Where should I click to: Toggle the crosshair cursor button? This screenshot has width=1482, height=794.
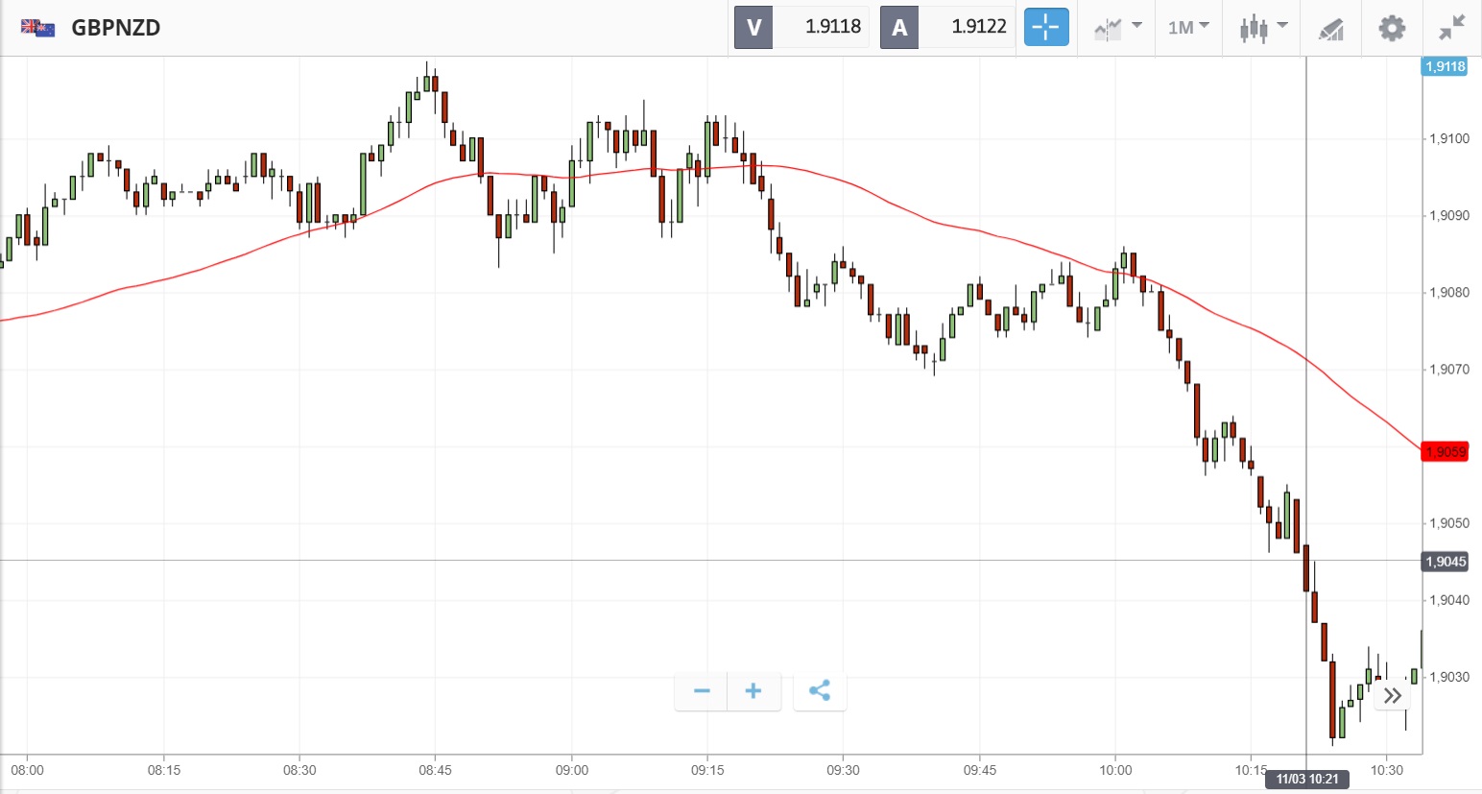[x=1045, y=27]
